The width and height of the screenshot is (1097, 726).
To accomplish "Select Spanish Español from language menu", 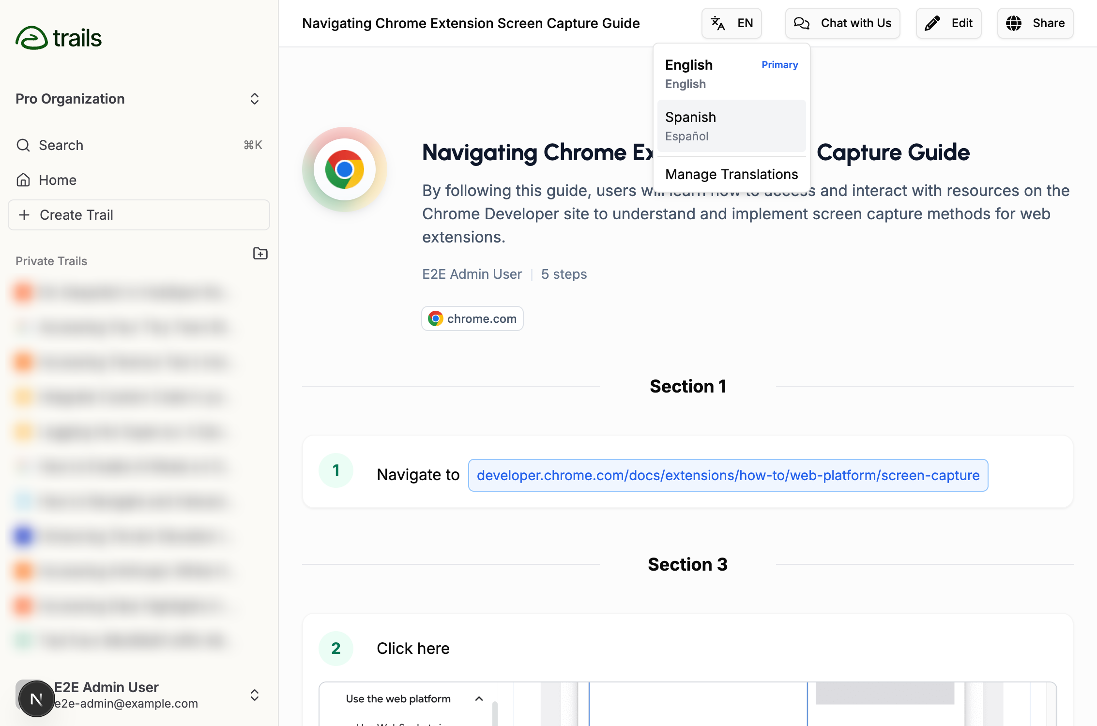I will point(731,126).
